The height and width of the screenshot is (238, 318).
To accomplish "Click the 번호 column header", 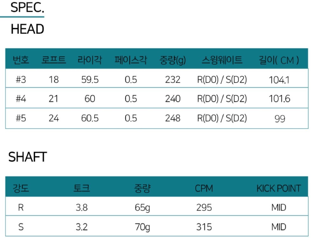I will click(x=21, y=60).
